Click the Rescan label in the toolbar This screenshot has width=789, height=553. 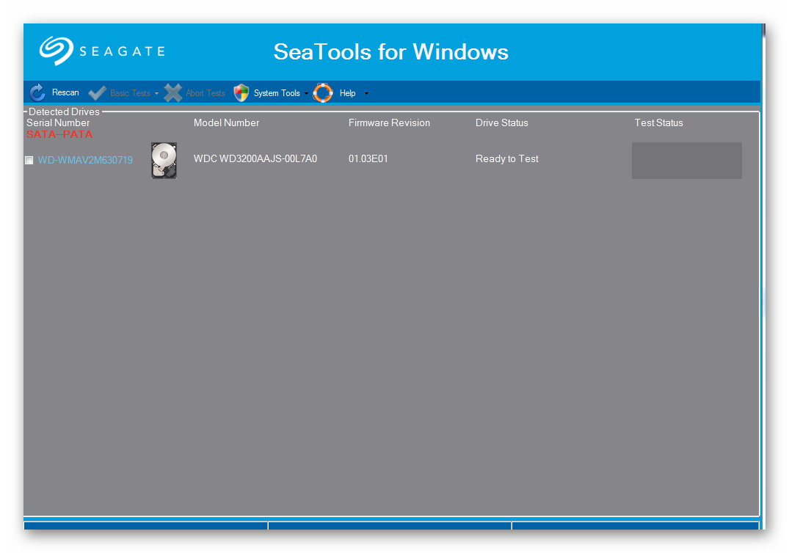tap(65, 92)
